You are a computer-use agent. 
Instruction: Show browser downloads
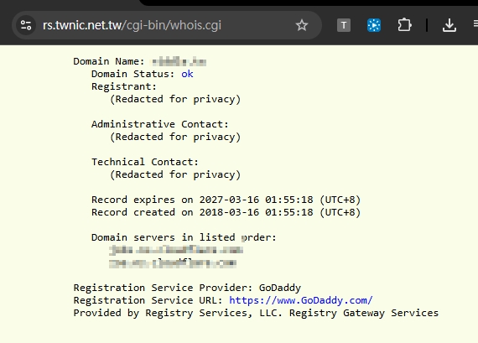[449, 25]
